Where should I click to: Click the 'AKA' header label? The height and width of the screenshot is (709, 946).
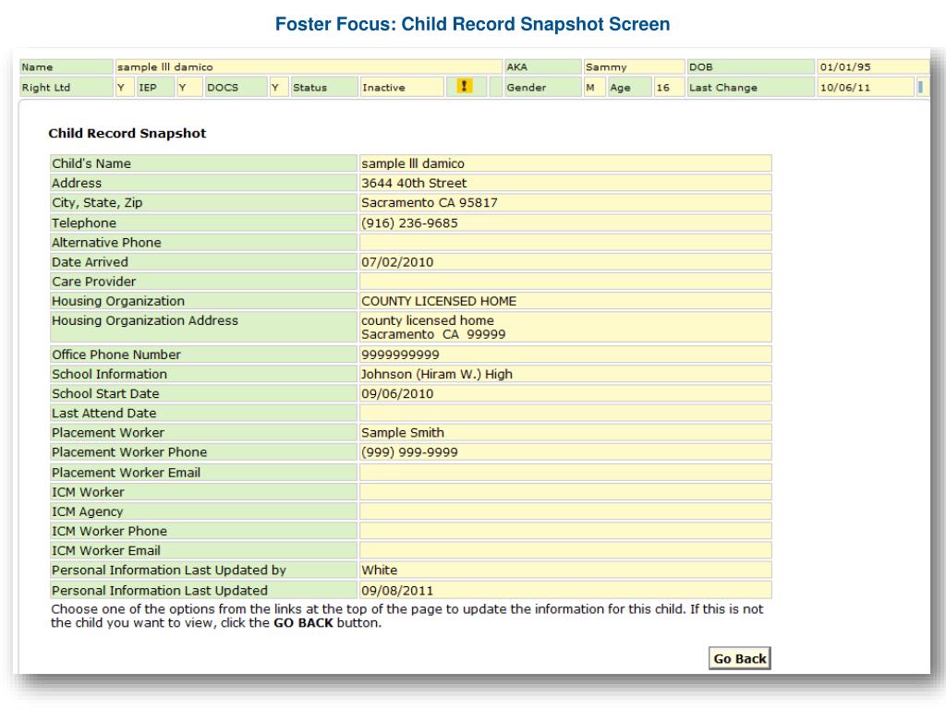point(516,66)
